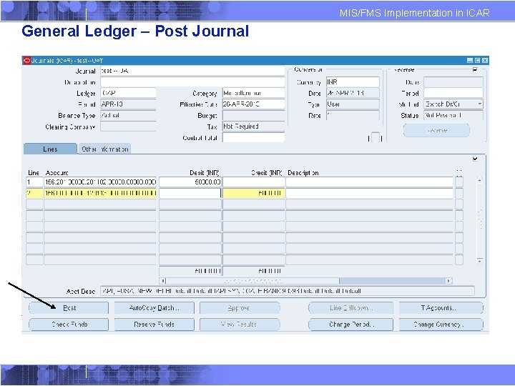This screenshot has width=515, height=386.
Task: Select line 1 account cell
Action: click(x=100, y=182)
